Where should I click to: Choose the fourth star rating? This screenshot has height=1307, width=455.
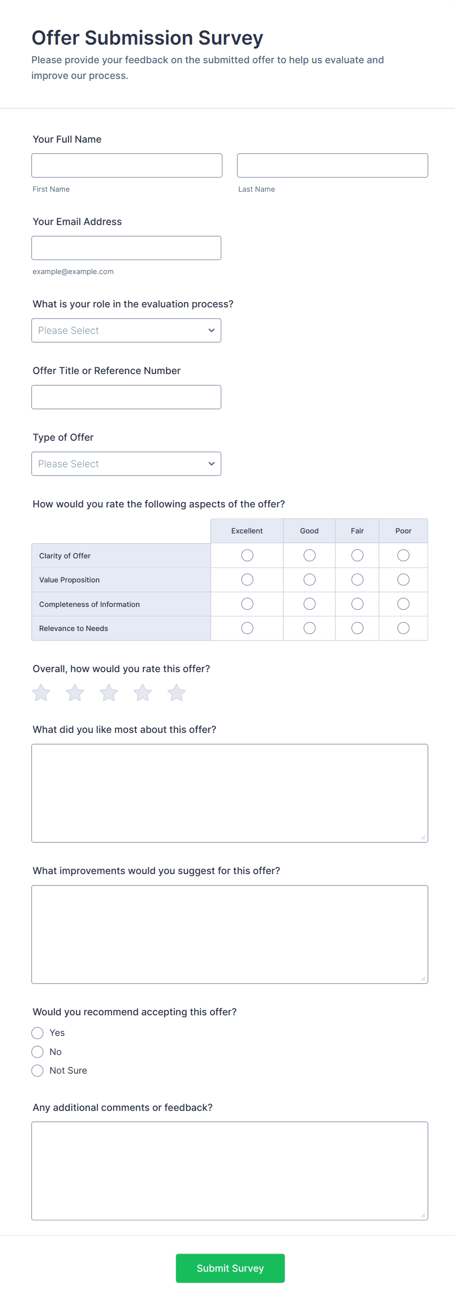(143, 693)
